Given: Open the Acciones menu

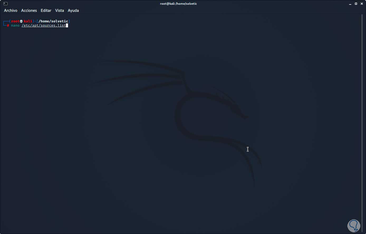Looking at the screenshot, I should click(x=29, y=11).
